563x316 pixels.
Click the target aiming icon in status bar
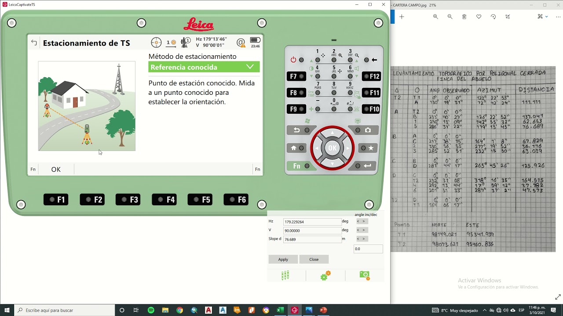156,43
